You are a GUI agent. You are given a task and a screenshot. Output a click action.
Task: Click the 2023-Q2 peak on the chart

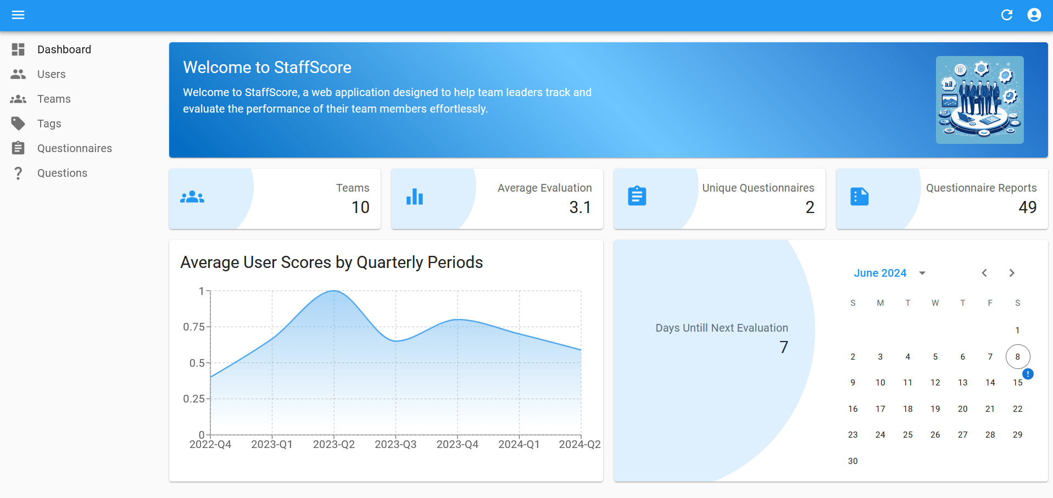(x=334, y=291)
